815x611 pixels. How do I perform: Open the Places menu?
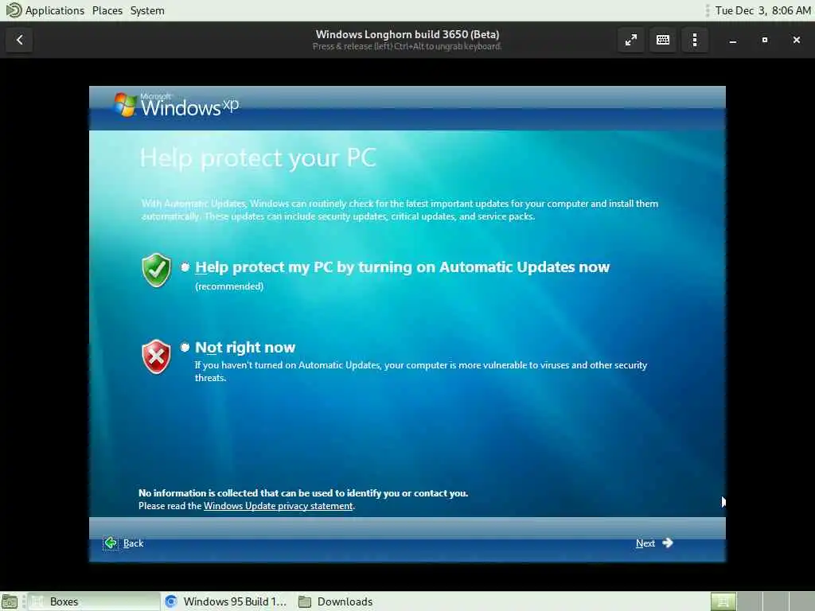tap(107, 10)
